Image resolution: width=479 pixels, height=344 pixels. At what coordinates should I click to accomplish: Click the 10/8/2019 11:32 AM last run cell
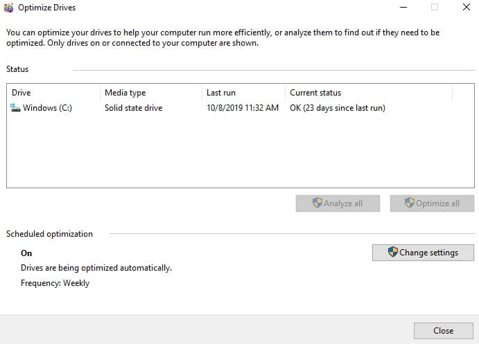[243, 108]
